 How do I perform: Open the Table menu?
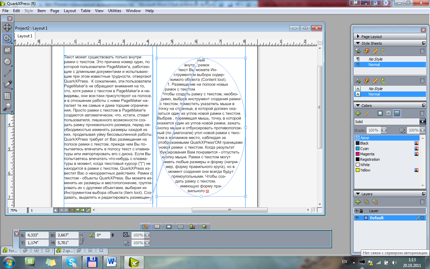point(86,11)
